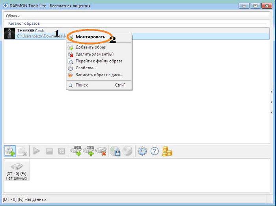The image size is (276, 206).
Task: Click the THEABBEY image thumbnail
Action: (10, 33)
